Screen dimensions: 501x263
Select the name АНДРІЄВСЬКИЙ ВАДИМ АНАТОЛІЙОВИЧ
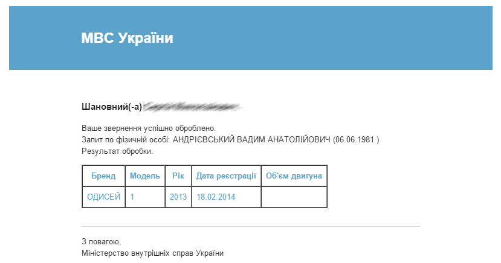click(251, 139)
